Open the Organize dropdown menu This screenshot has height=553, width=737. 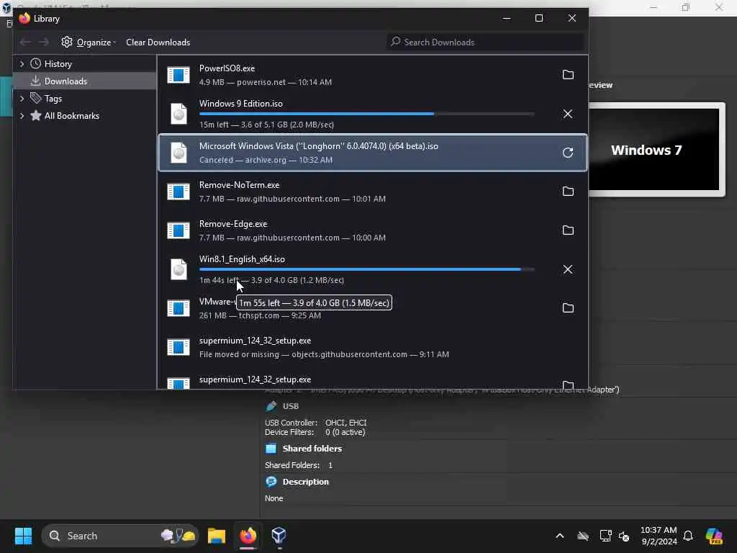point(89,42)
